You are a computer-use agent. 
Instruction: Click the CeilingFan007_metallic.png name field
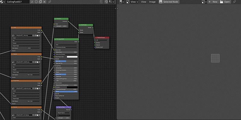[24, 62]
